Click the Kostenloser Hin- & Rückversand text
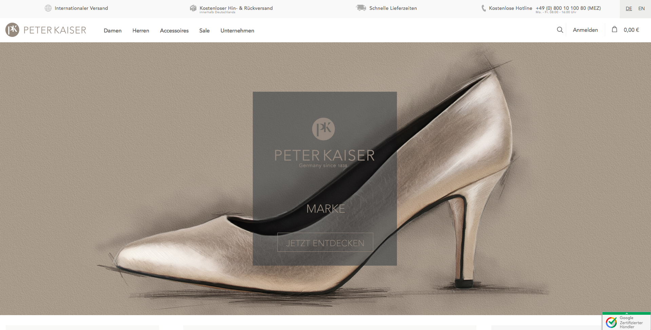The image size is (651, 330). point(236,8)
